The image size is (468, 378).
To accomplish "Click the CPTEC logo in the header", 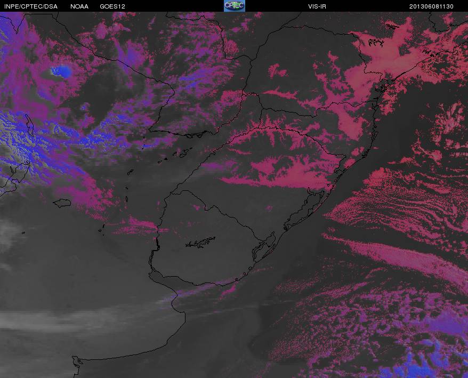I will click(235, 6).
